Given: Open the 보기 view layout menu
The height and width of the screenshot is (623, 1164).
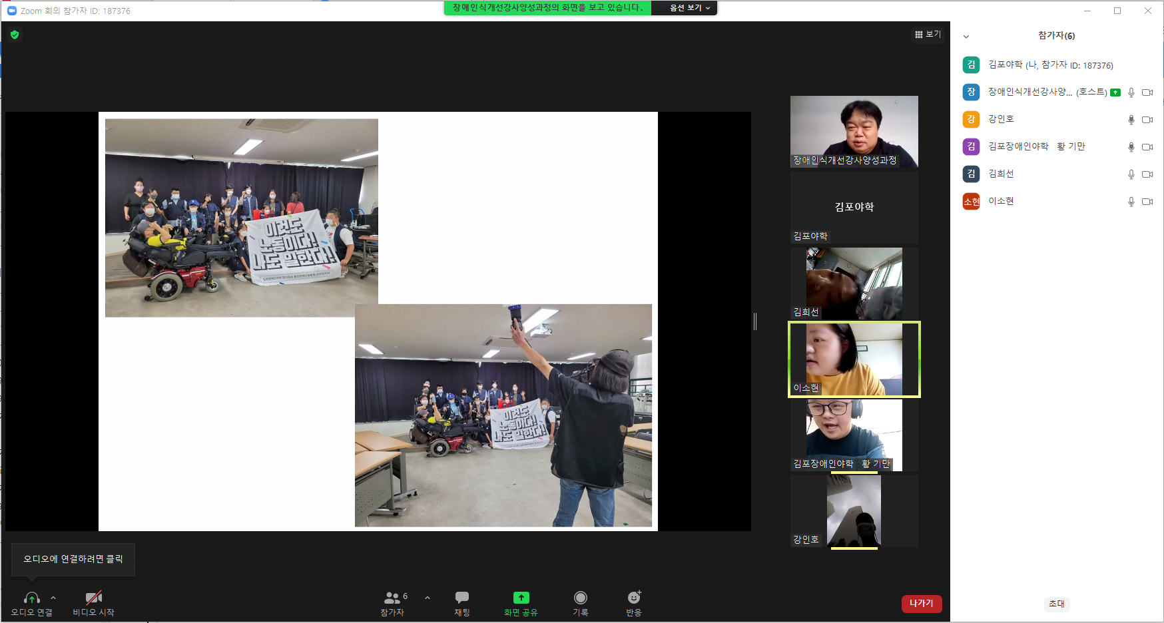Looking at the screenshot, I should tap(928, 34).
